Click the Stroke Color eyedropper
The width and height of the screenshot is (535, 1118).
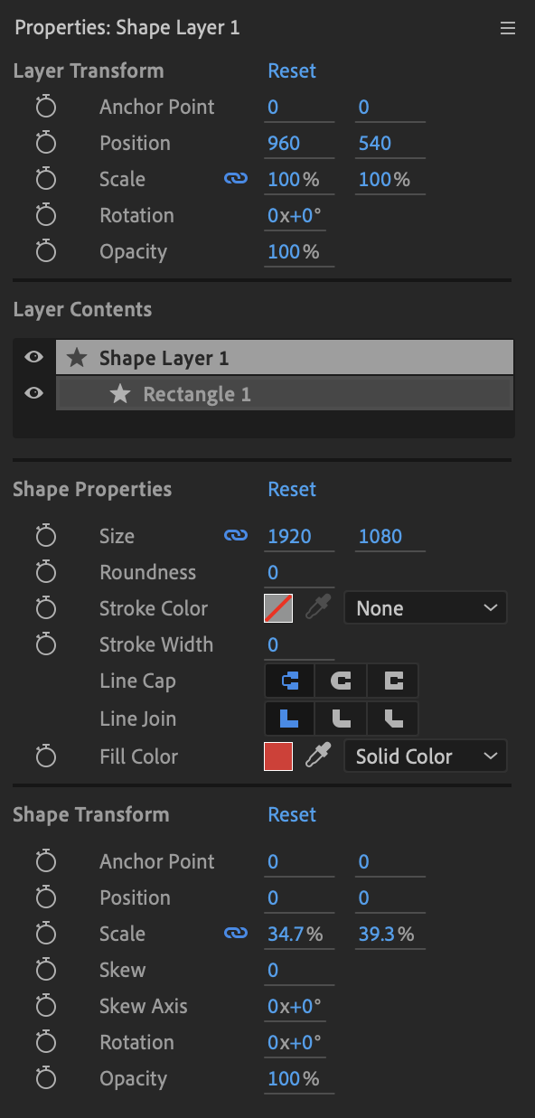coord(318,608)
